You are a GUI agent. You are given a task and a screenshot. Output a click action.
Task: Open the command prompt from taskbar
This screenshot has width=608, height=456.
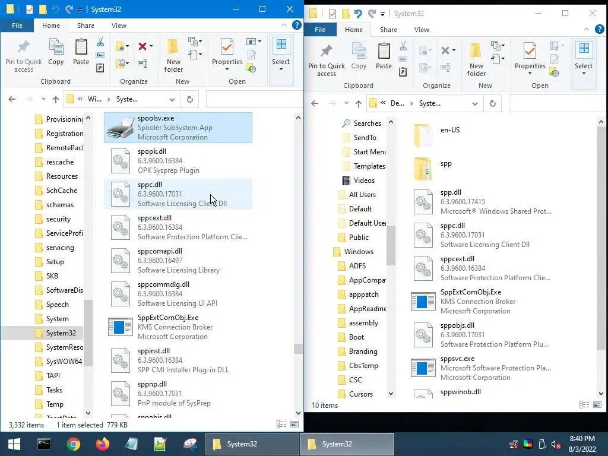(x=44, y=444)
